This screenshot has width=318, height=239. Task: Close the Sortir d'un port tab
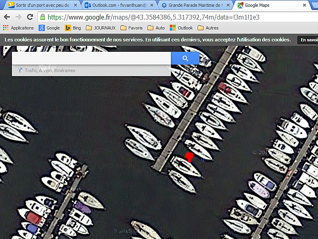pyautogui.click(x=77, y=6)
